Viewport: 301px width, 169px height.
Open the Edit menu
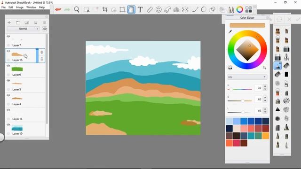[11, 7]
